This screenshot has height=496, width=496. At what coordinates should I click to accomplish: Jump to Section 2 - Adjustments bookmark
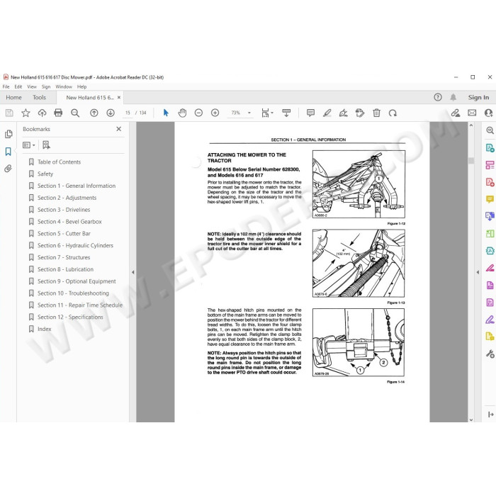pos(67,198)
